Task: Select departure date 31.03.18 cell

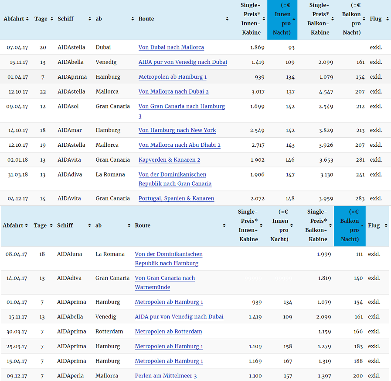Action: click(18, 175)
